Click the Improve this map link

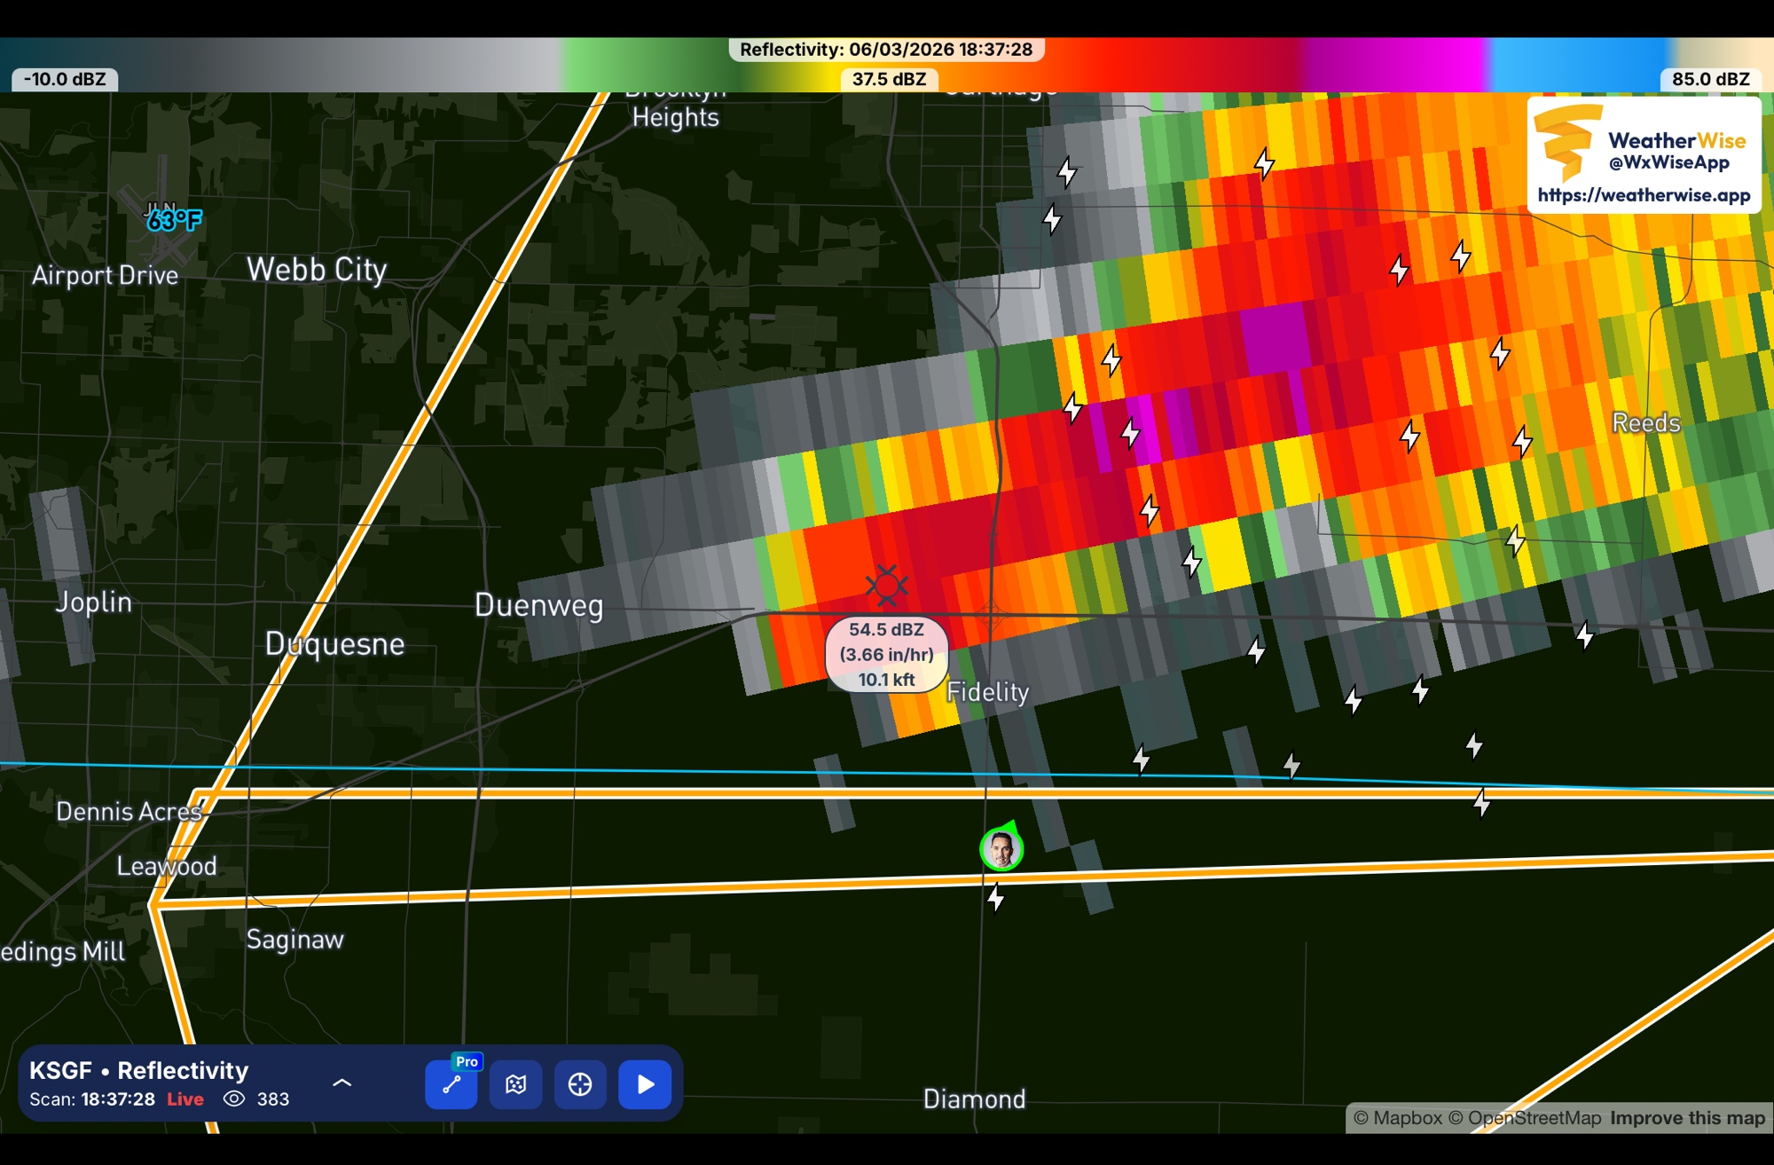point(1687,1118)
